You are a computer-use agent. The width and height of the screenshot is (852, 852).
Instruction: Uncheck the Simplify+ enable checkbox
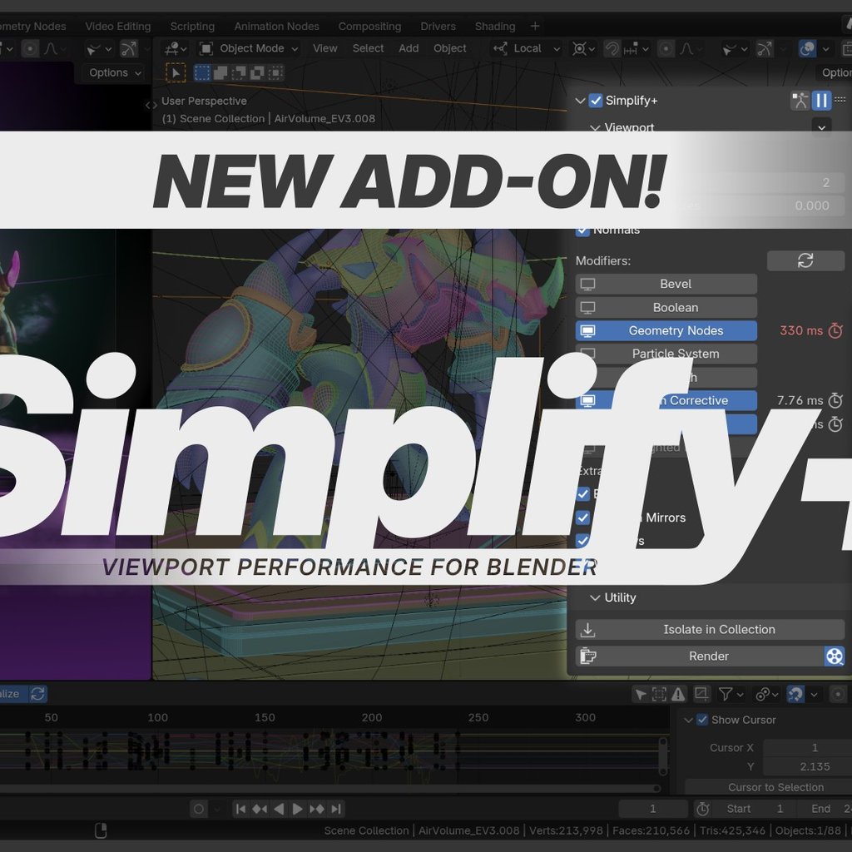pyautogui.click(x=596, y=100)
